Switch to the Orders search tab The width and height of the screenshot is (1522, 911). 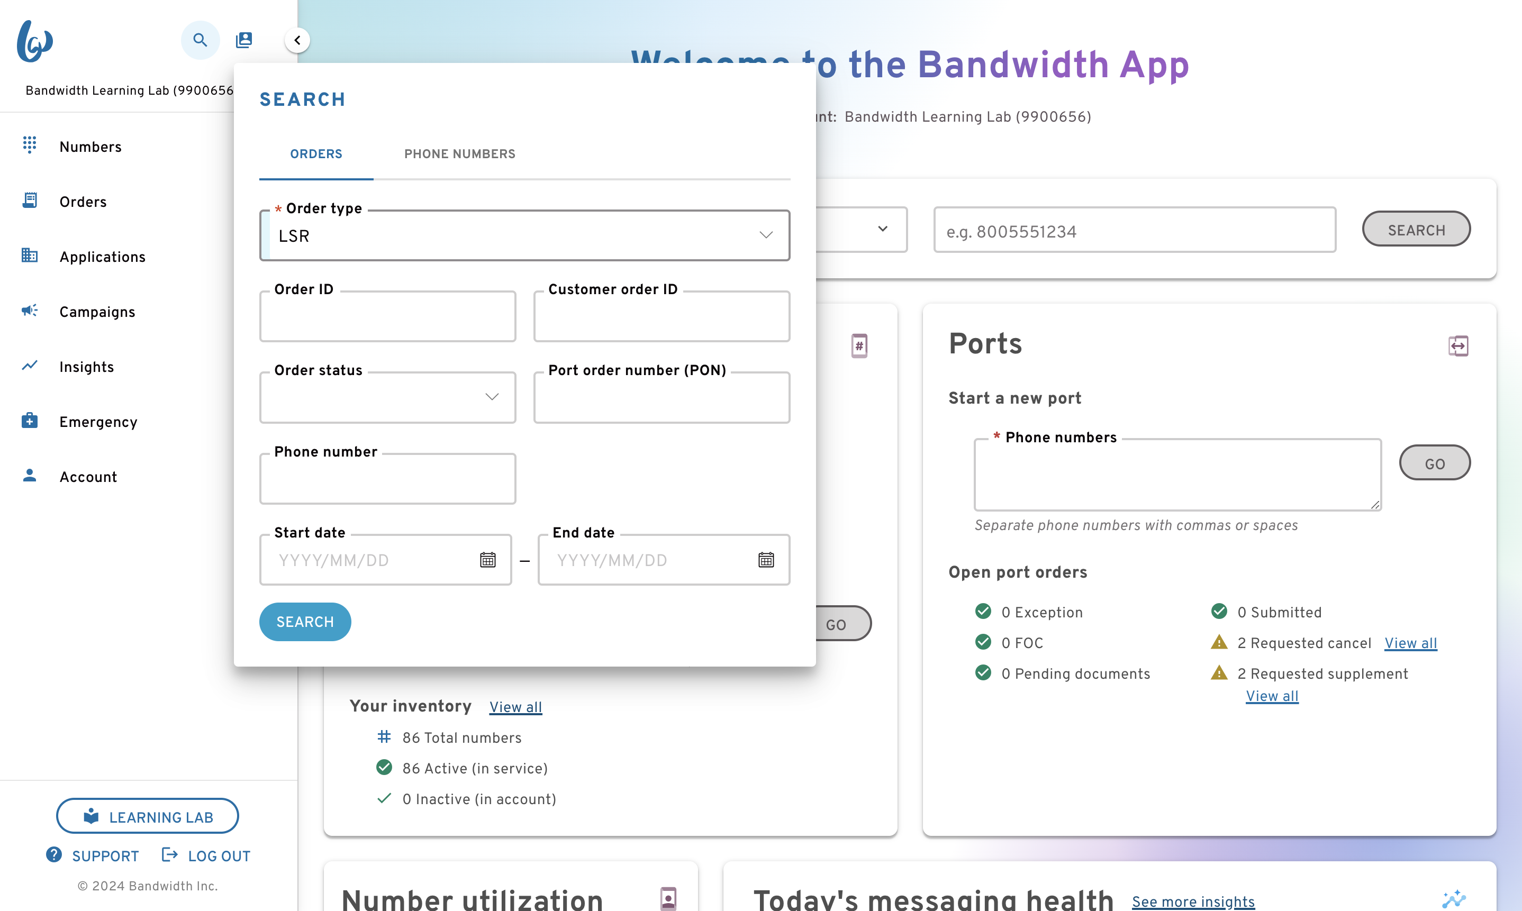pyautogui.click(x=316, y=154)
